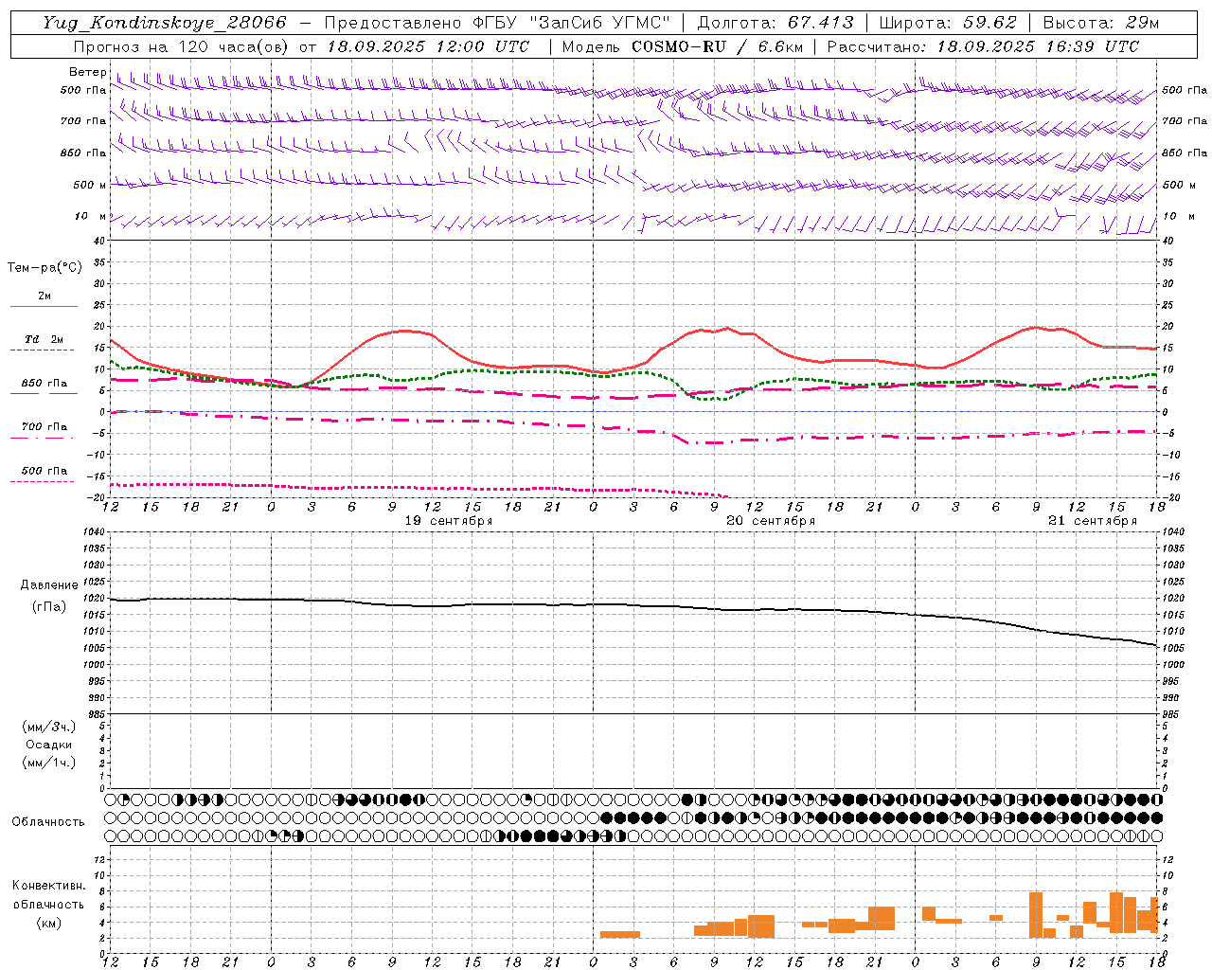The width and height of the screenshot is (1212, 970).
Task: Click the Ветер section label
Action: point(87,72)
